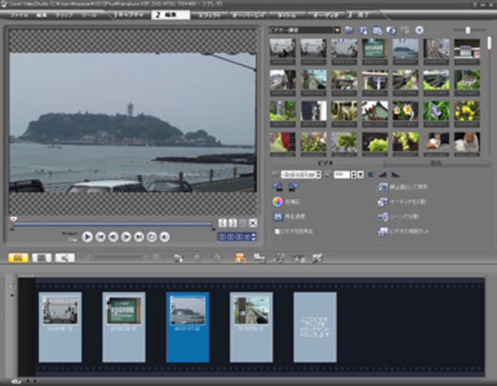The height and width of the screenshot is (386, 497).
Task: Click the Save as Still Image icon
Action: [383, 186]
